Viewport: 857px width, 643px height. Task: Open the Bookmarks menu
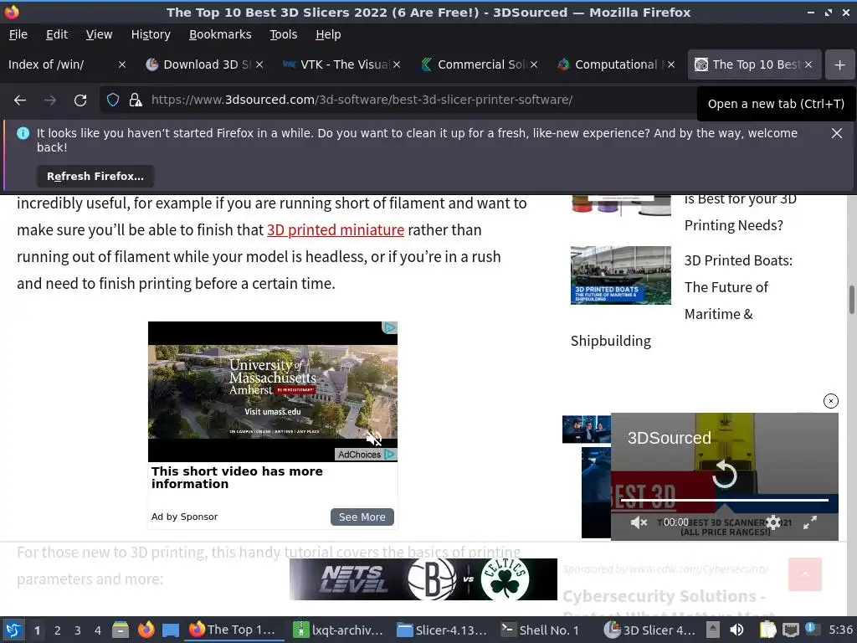point(220,34)
